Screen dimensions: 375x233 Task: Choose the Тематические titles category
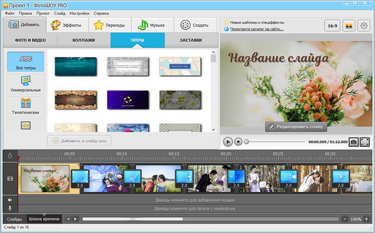[26, 107]
